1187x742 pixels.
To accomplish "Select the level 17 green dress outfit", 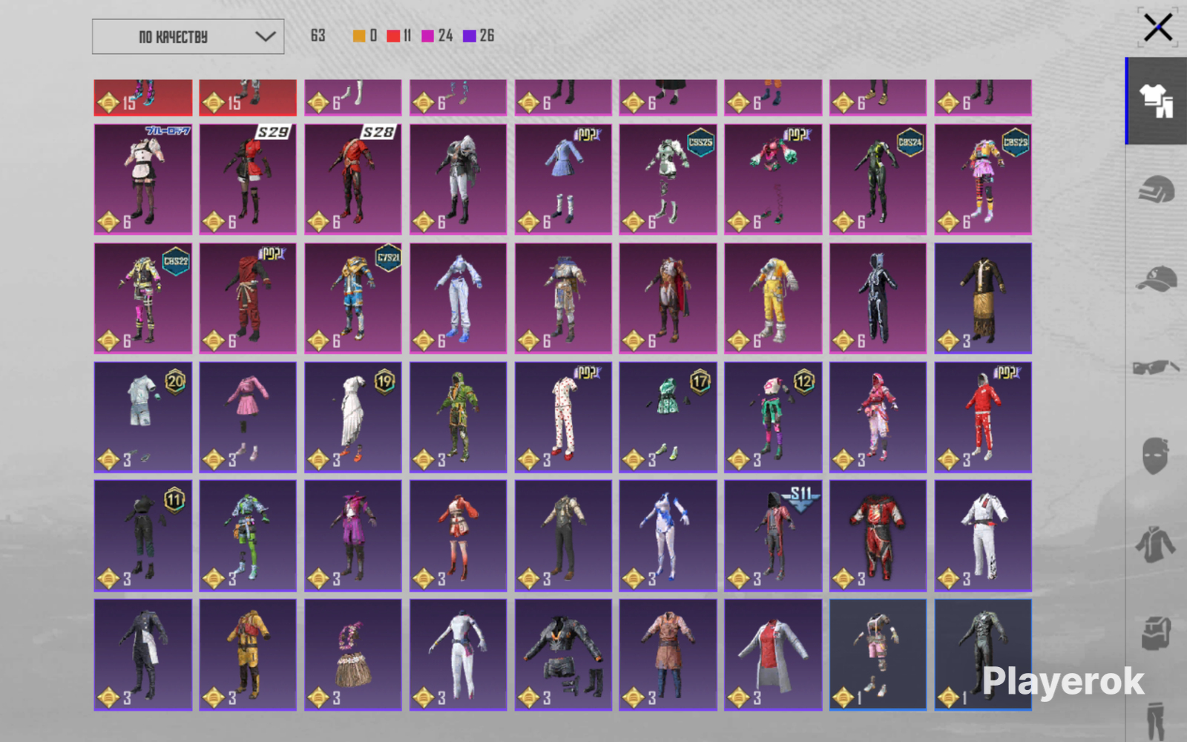I will (668, 417).
